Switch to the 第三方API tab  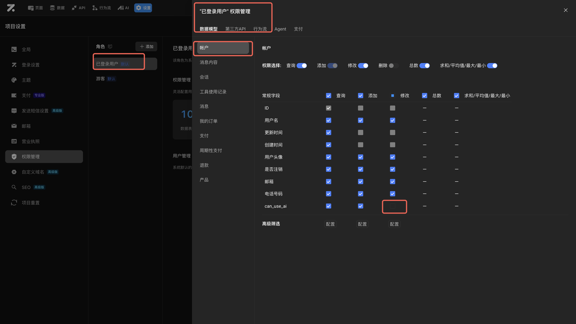(235, 29)
